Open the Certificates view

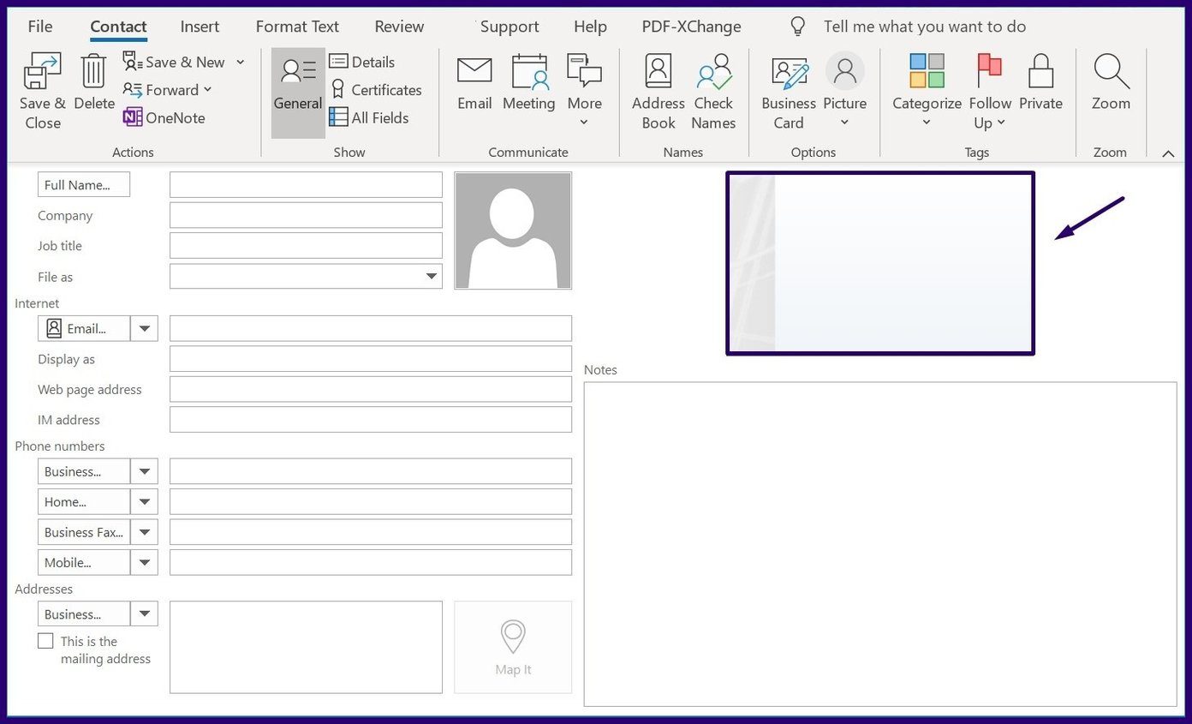pyautogui.click(x=376, y=90)
